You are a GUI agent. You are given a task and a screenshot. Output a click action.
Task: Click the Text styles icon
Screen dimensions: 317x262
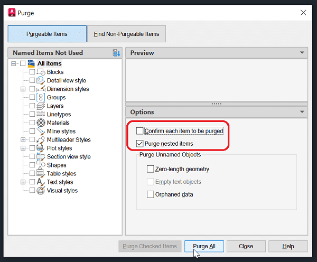coord(41,182)
